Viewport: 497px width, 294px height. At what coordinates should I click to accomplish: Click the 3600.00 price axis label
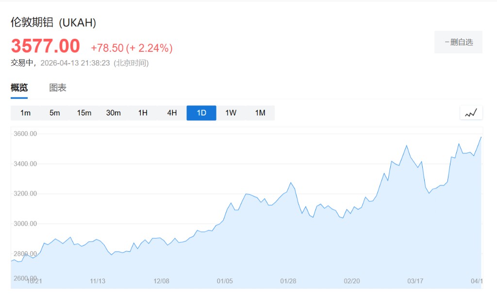(24, 134)
